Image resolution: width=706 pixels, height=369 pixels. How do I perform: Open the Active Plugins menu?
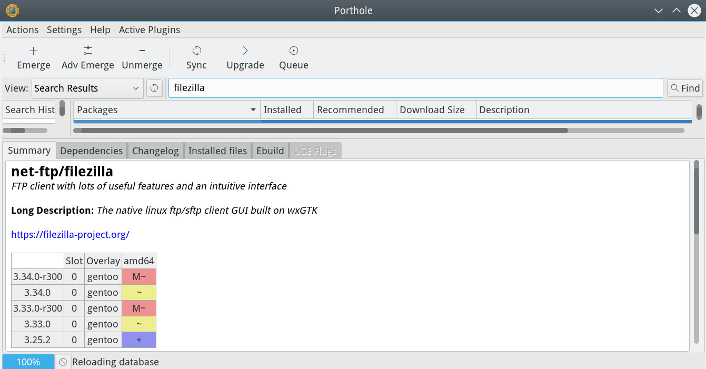pyautogui.click(x=150, y=30)
